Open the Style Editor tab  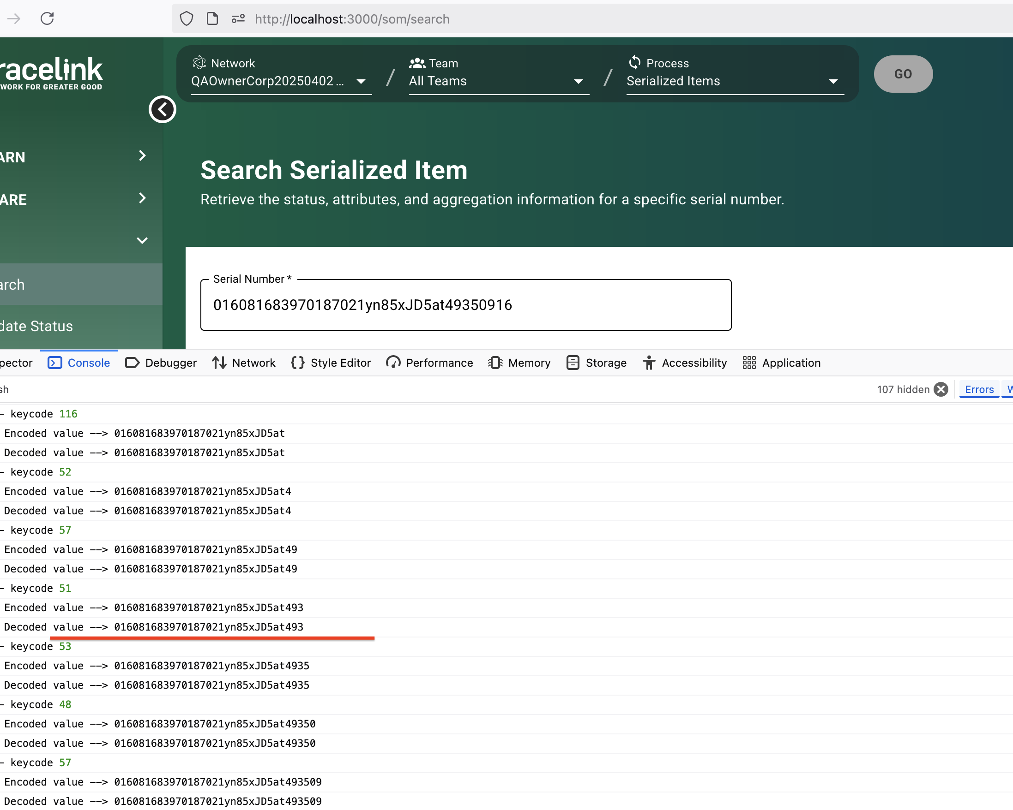[x=331, y=363]
